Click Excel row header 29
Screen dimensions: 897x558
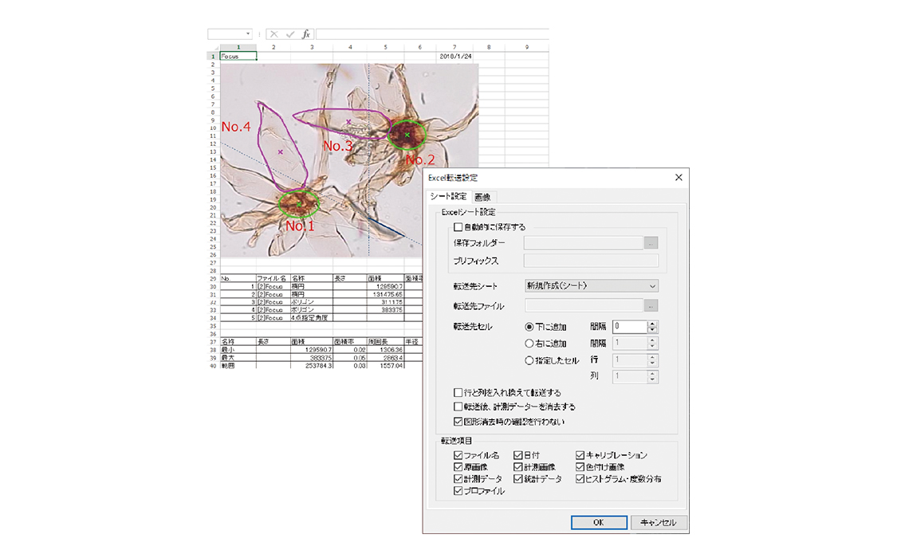coord(213,278)
